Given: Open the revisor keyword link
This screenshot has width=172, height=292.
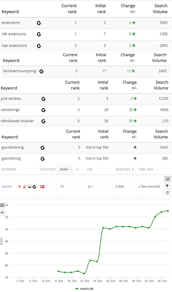Looking at the screenshot, I should coord(7,186).
